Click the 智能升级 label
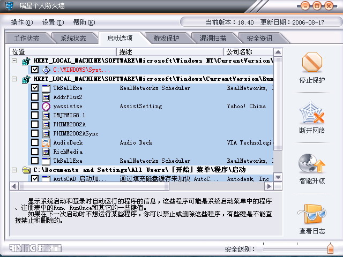The image size is (343, 257). coord(312,181)
